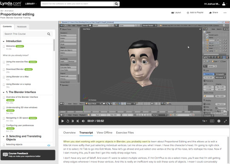Toggle closed captions CC
Screen dimensions: 230x164
pos(212,121)
